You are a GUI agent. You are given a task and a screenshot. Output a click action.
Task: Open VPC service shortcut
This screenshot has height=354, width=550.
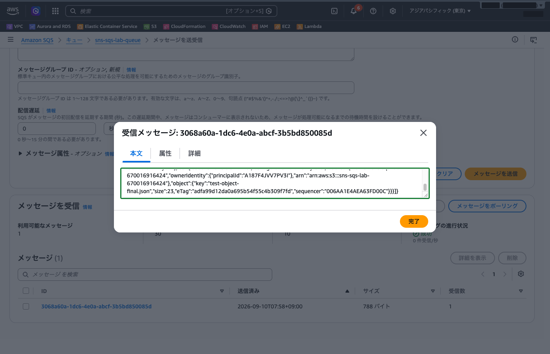pos(15,26)
